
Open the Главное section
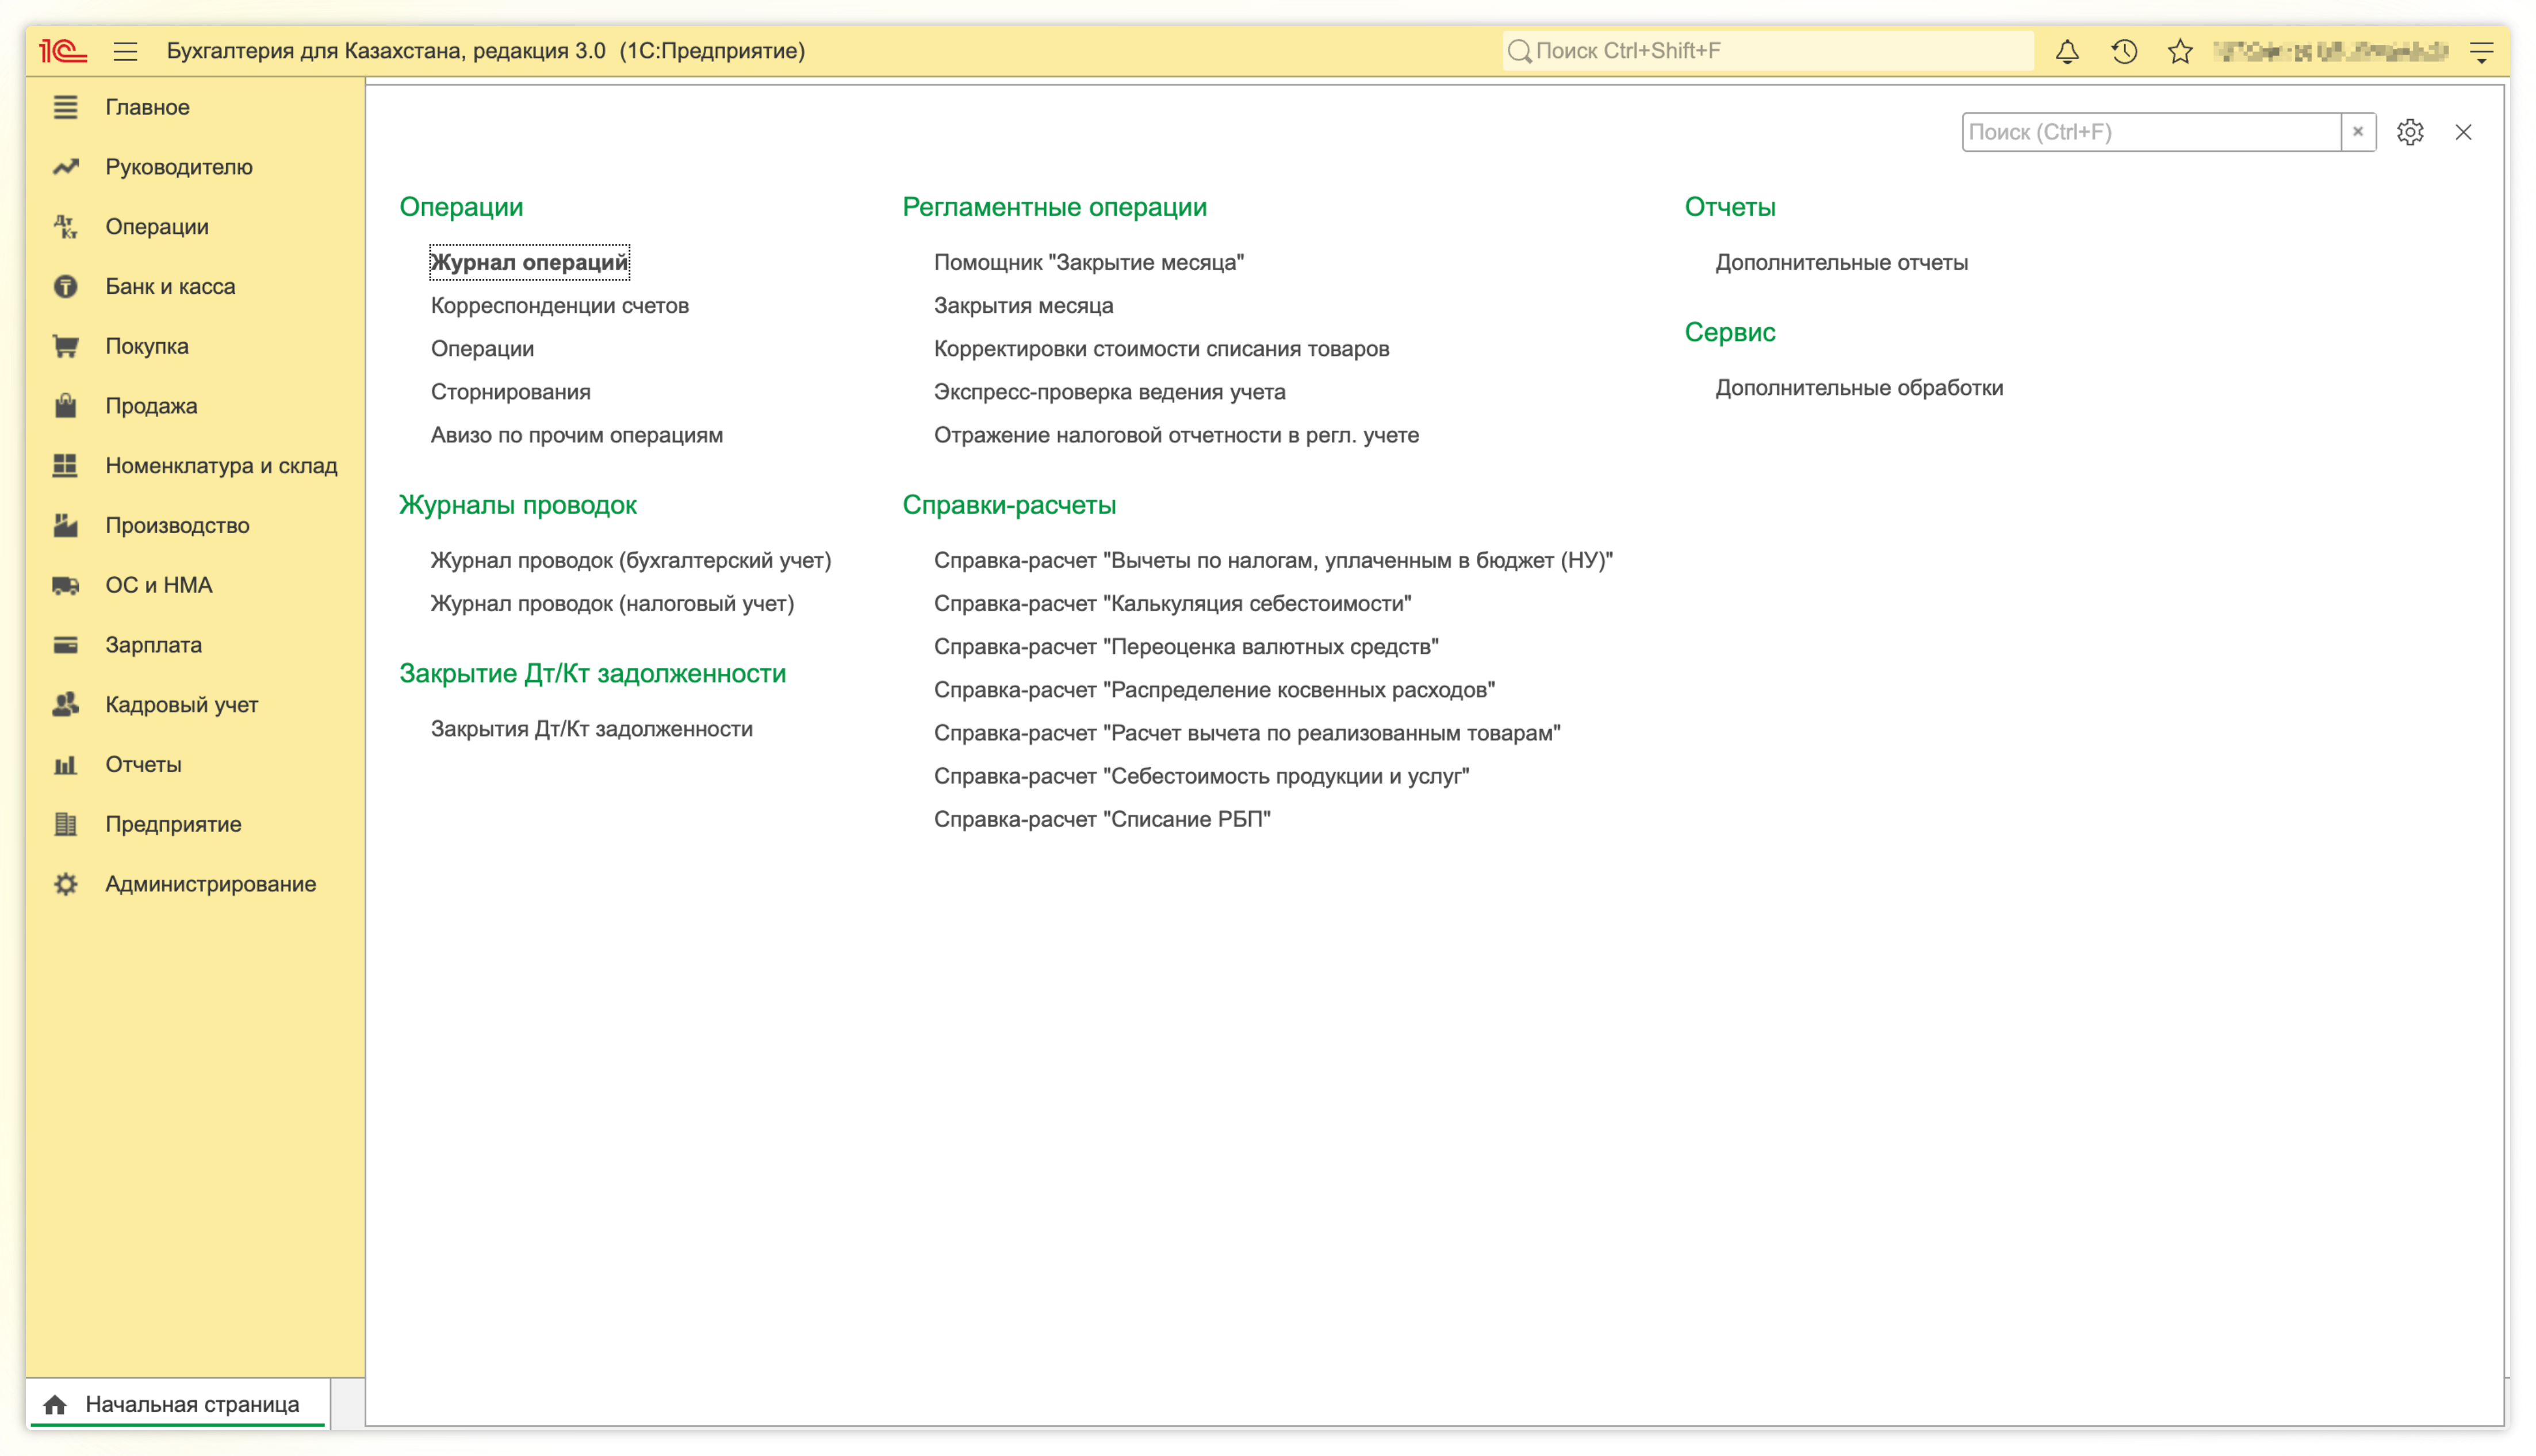click(147, 107)
